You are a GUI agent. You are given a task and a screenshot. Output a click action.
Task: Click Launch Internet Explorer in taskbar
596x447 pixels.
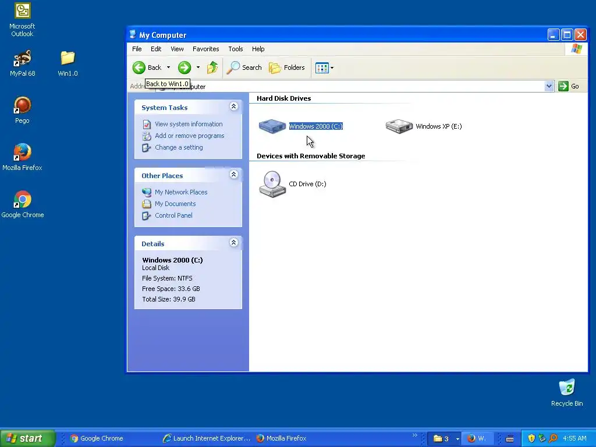pos(207,438)
